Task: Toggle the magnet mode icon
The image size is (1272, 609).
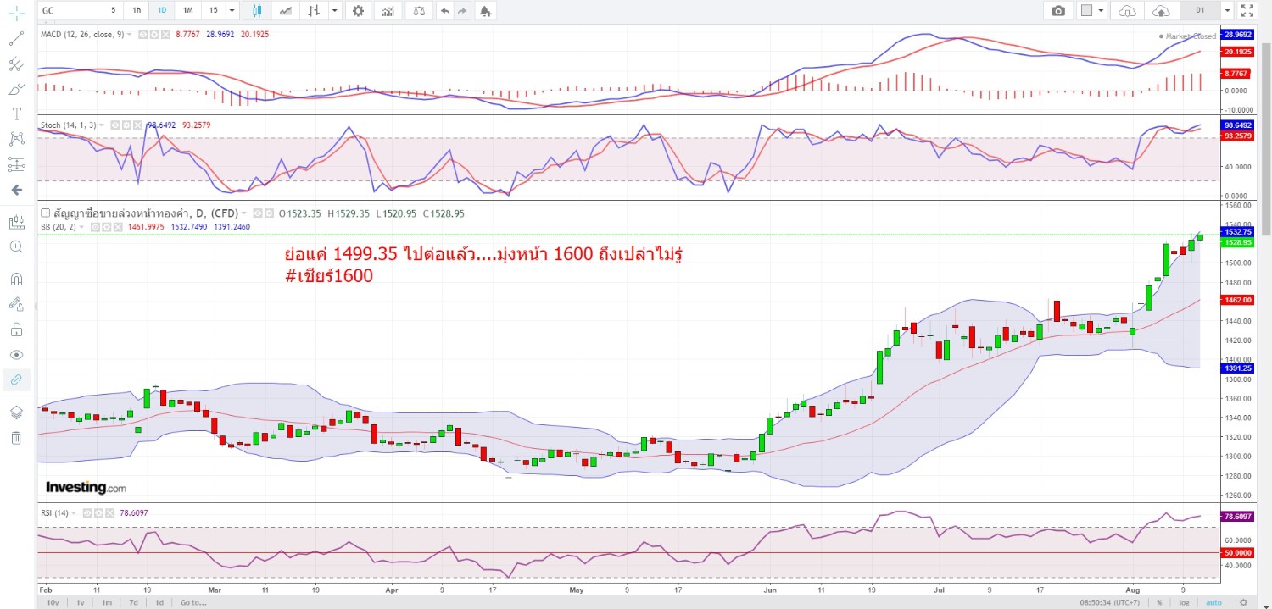Action: click(16, 280)
